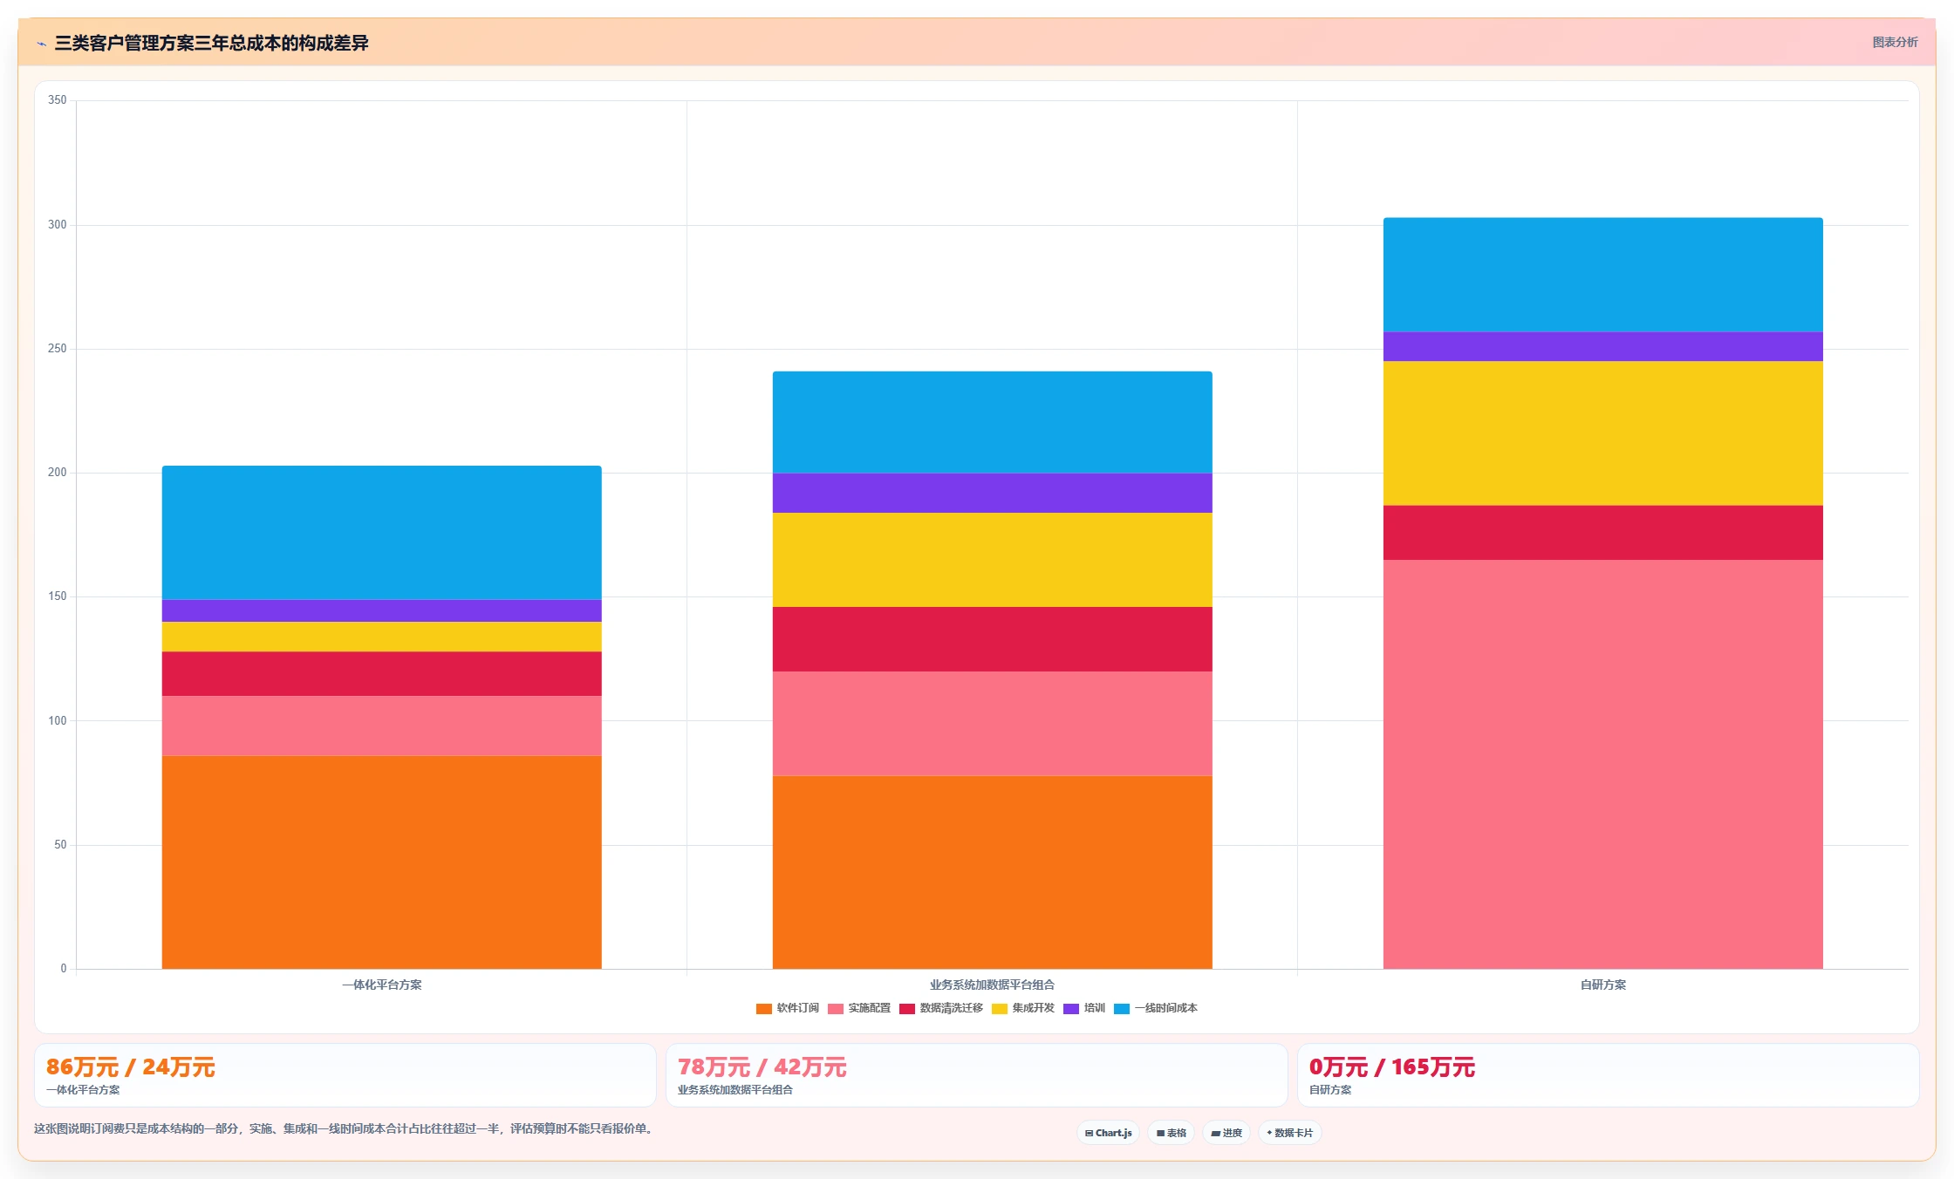The image size is (1954, 1179).
Task: Click the blue segment of 业务系统加数据平台组合 bar
Action: (x=992, y=422)
